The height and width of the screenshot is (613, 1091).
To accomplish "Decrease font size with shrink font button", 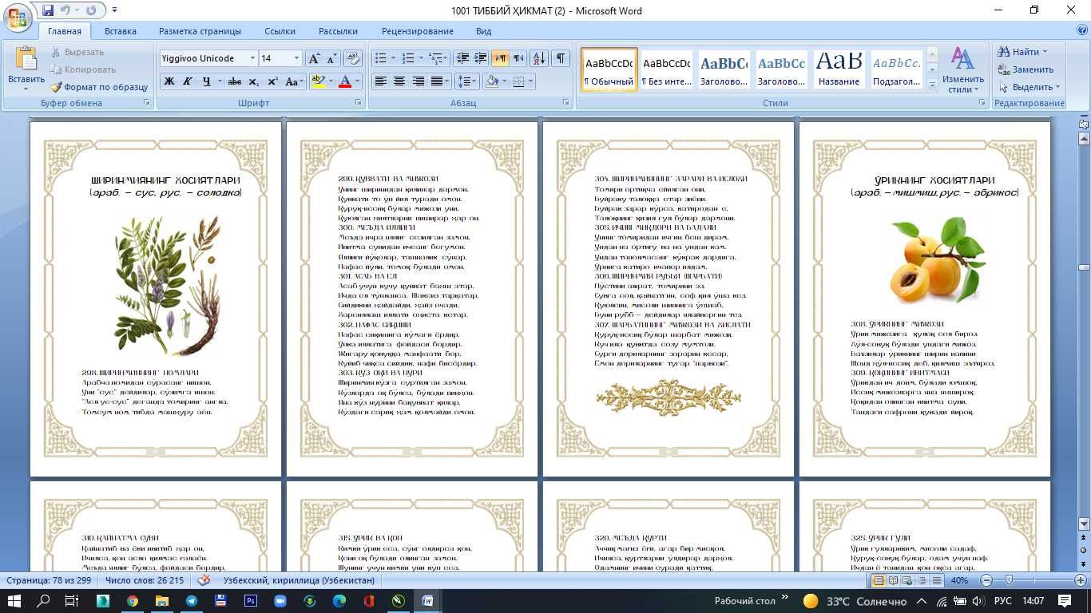I will (331, 58).
